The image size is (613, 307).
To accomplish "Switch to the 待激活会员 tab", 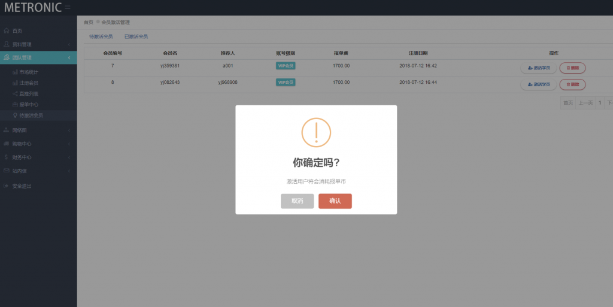I will click(101, 37).
